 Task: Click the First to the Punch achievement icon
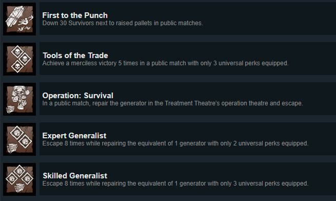click(x=19, y=19)
